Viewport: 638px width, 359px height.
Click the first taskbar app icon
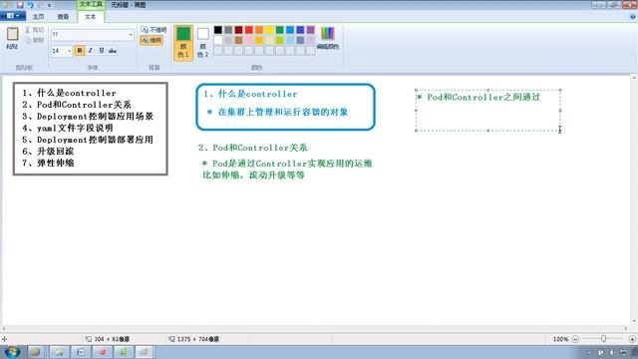pyautogui.click(x=36, y=352)
